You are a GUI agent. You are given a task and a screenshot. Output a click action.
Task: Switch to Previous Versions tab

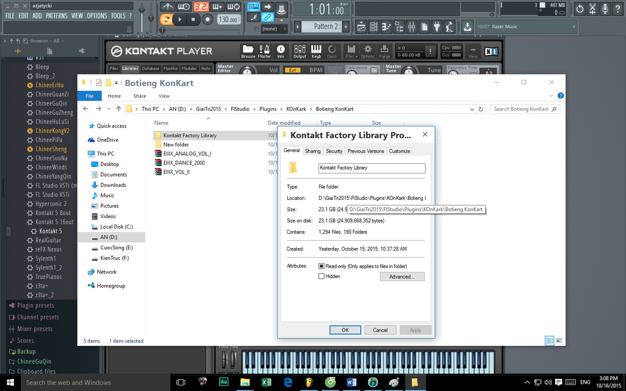(366, 152)
